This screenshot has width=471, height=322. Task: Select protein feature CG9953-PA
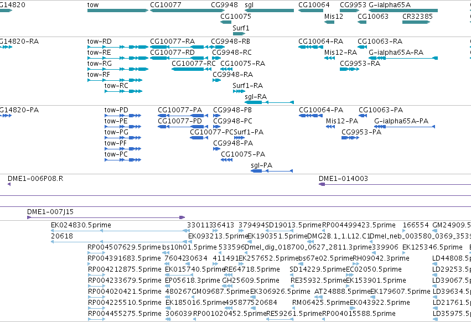pyautogui.click(x=350, y=138)
